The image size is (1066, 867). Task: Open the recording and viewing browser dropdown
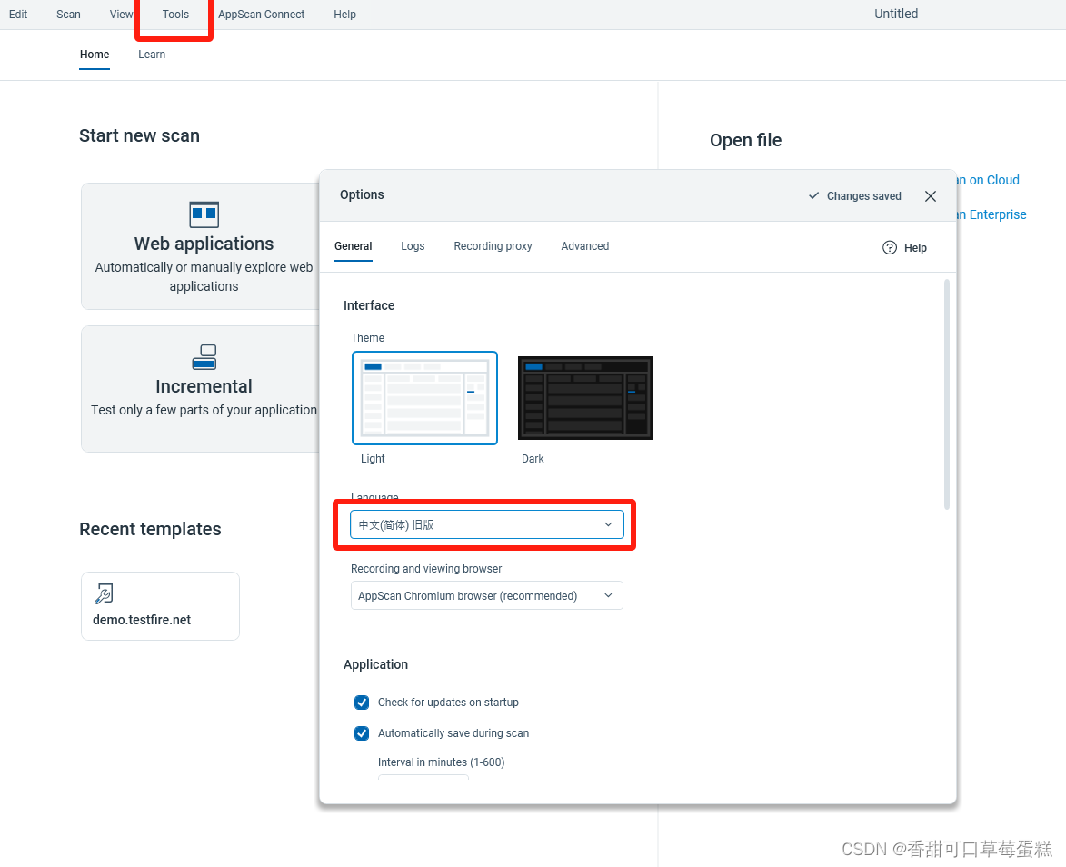pos(486,595)
